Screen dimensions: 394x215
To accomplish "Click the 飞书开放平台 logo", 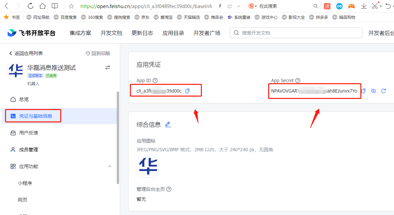I will point(31,33).
